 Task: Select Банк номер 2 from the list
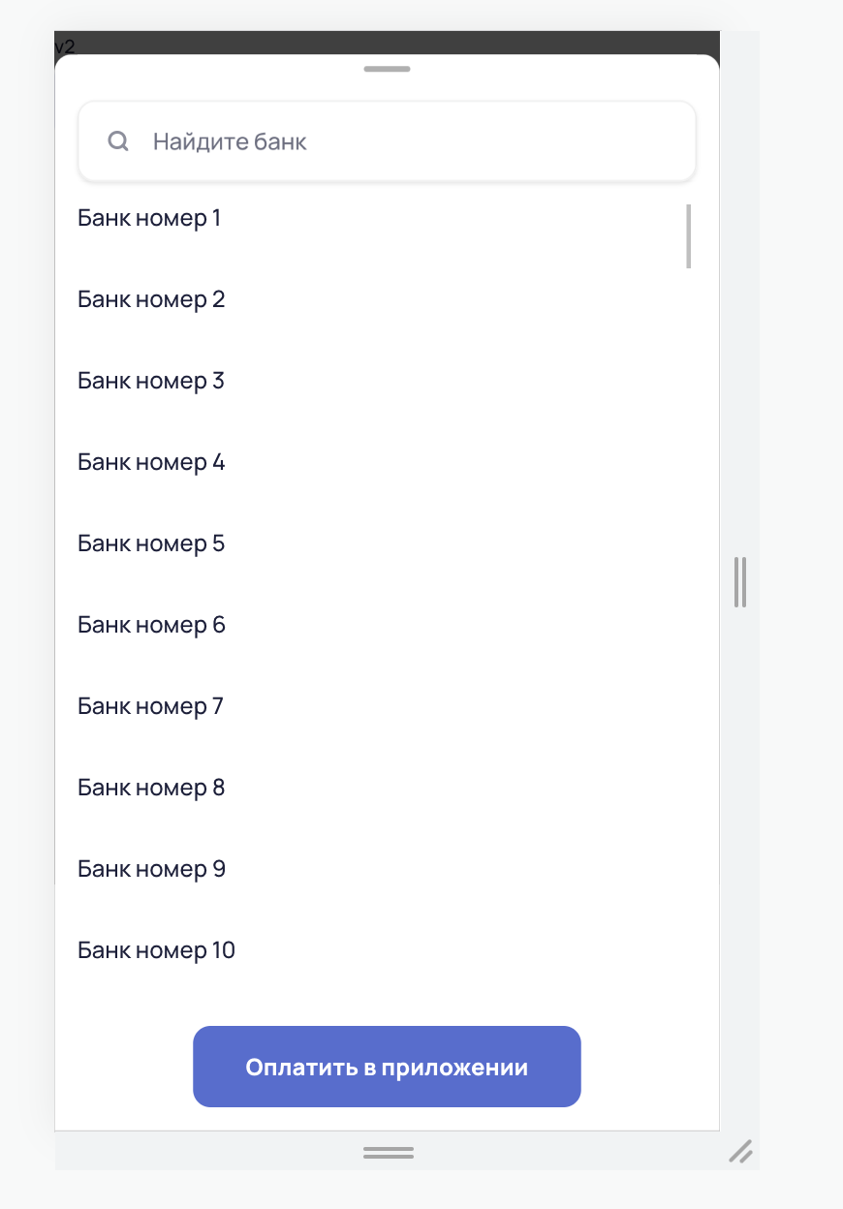coord(151,299)
